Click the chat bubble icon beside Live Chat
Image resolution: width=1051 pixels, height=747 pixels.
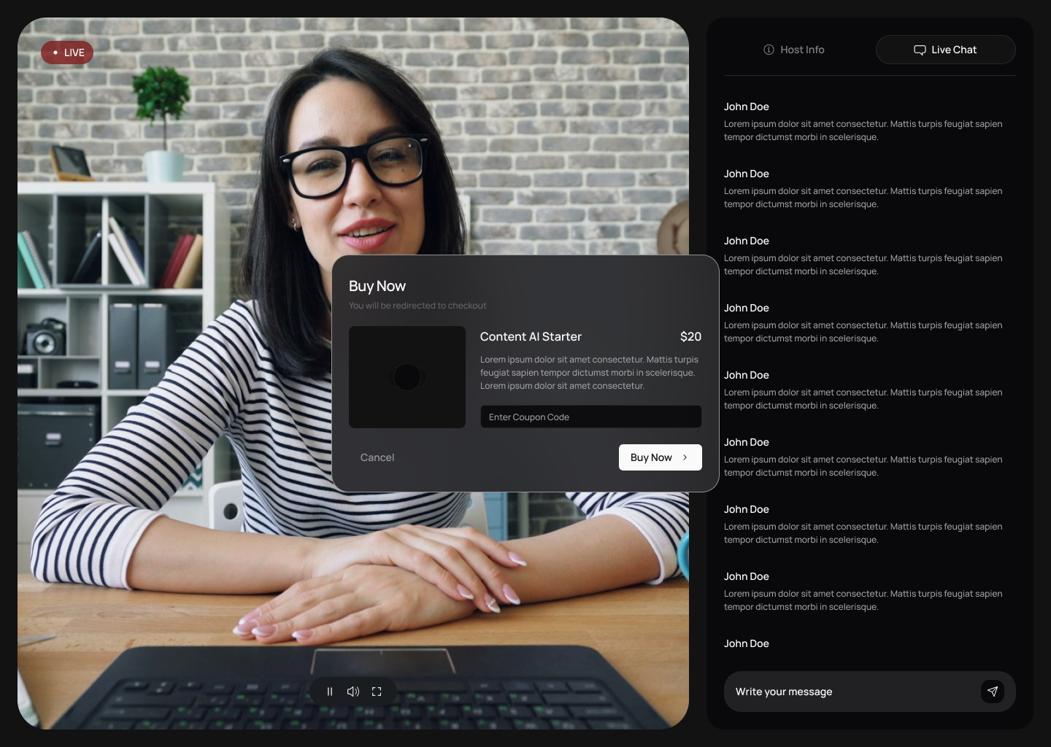920,50
